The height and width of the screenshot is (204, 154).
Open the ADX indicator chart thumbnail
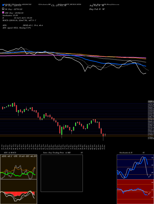click(x=18, y=167)
